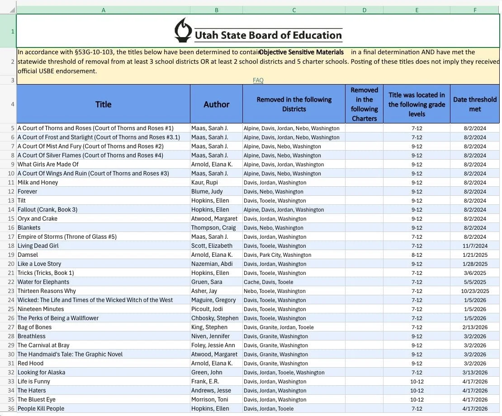Click cell 'The Carnival at Bray'

(103, 345)
